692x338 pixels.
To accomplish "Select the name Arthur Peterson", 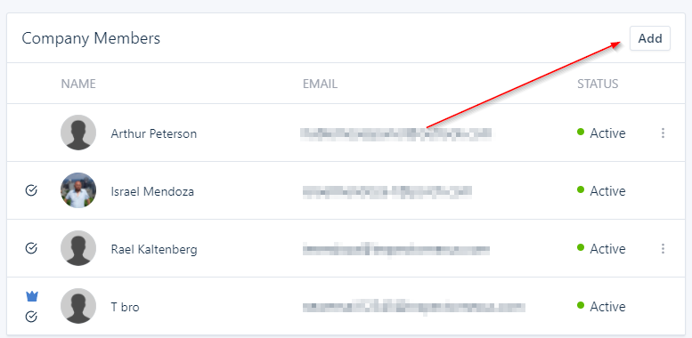I will (x=153, y=133).
